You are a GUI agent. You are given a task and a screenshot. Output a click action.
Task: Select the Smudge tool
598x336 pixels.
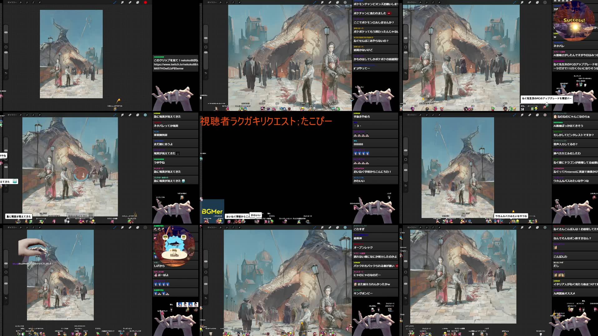122,2
